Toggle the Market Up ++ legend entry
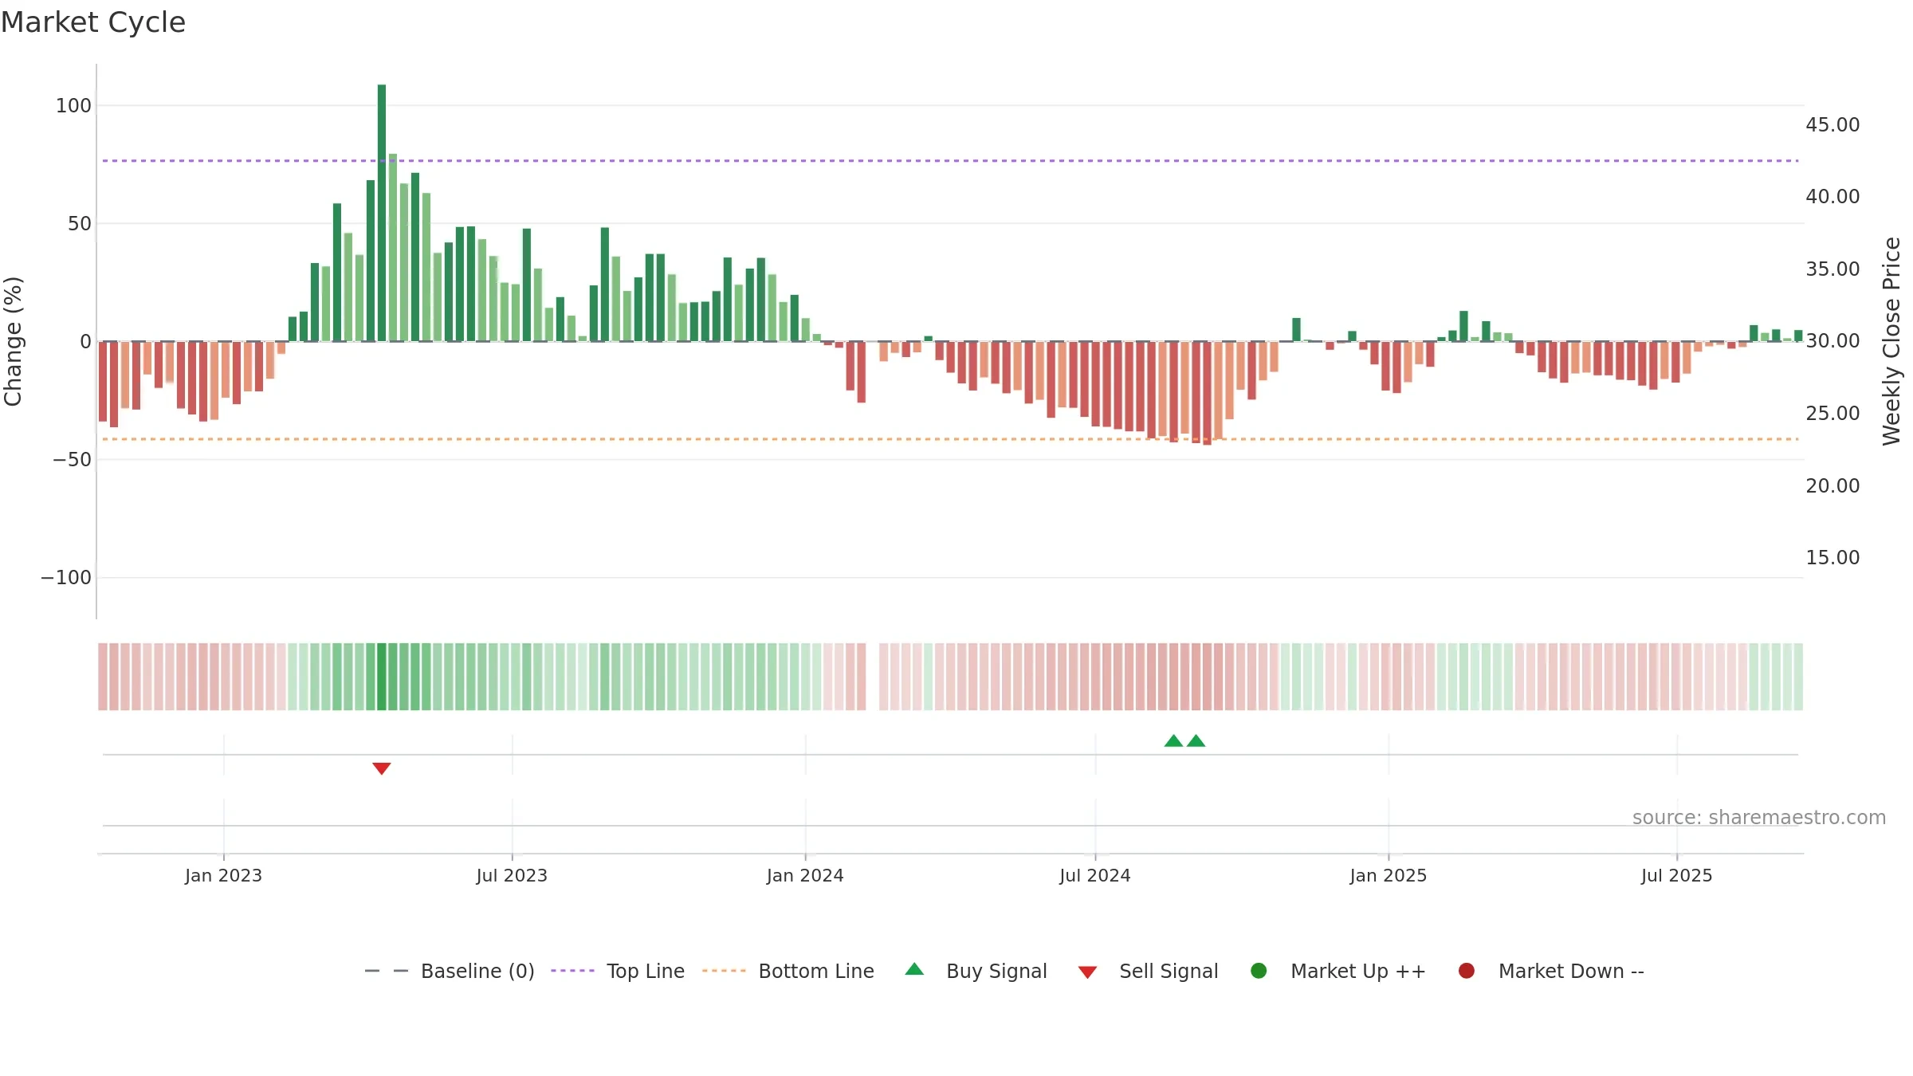This screenshot has height=1076, width=1913. (1338, 971)
